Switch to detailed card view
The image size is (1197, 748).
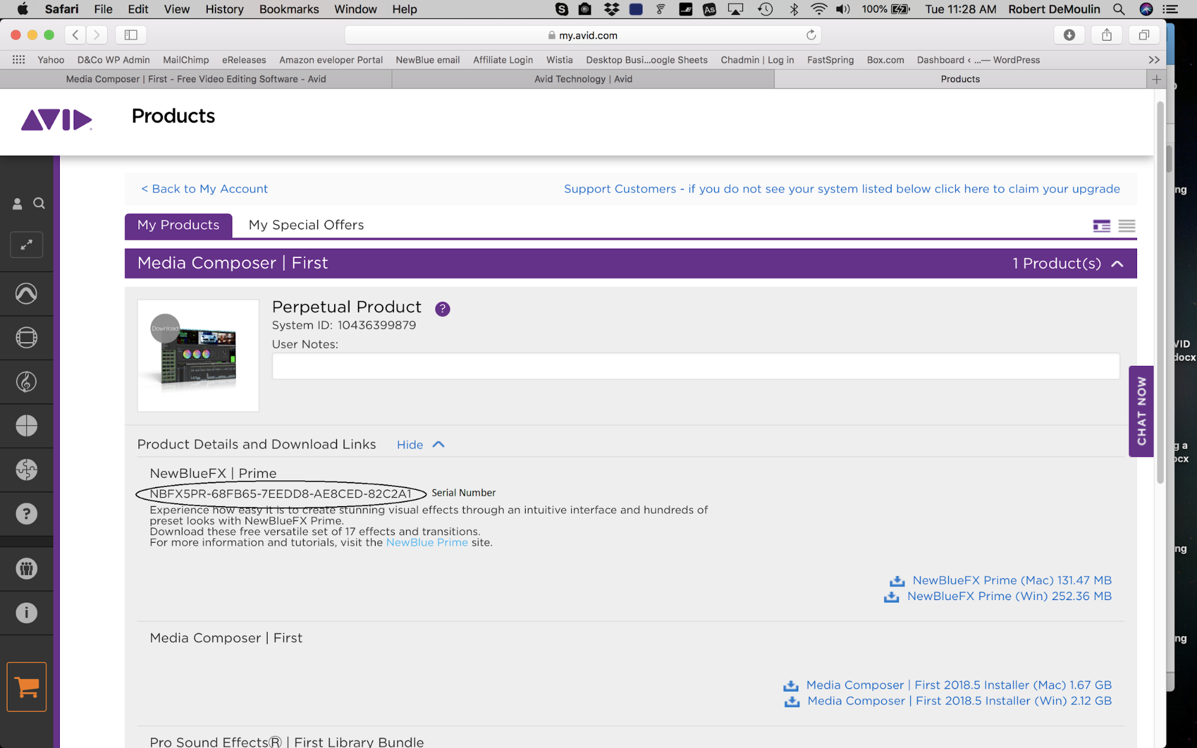pos(1101,226)
